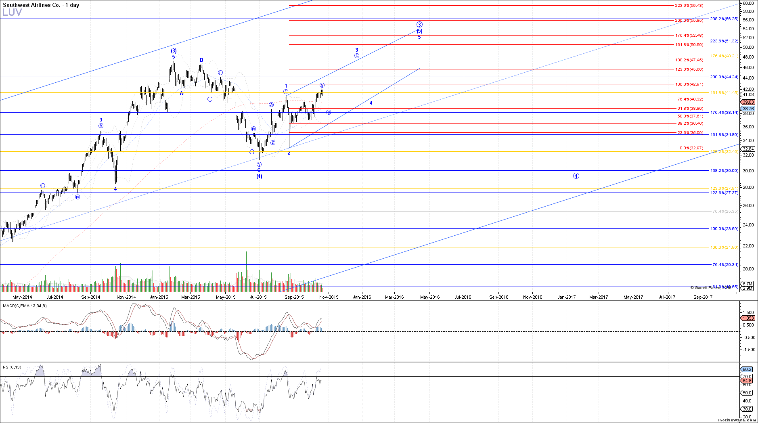Select Fibonacci label 76.4%(40.32)
Image resolution: width=758 pixels, height=423 pixels.
(x=690, y=99)
